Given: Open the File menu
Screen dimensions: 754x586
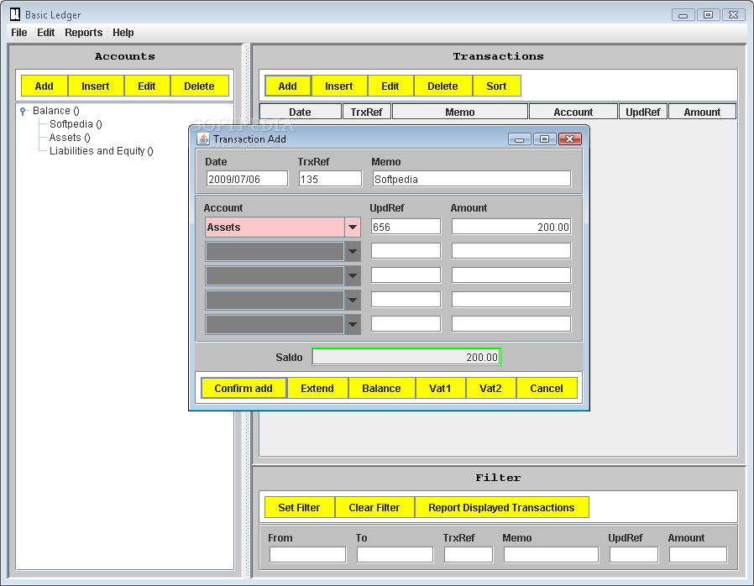Looking at the screenshot, I should pos(19,33).
